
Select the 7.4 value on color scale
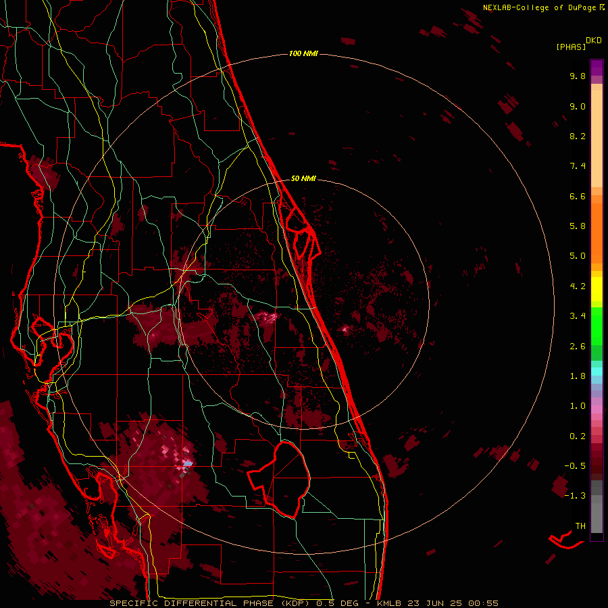pos(578,166)
